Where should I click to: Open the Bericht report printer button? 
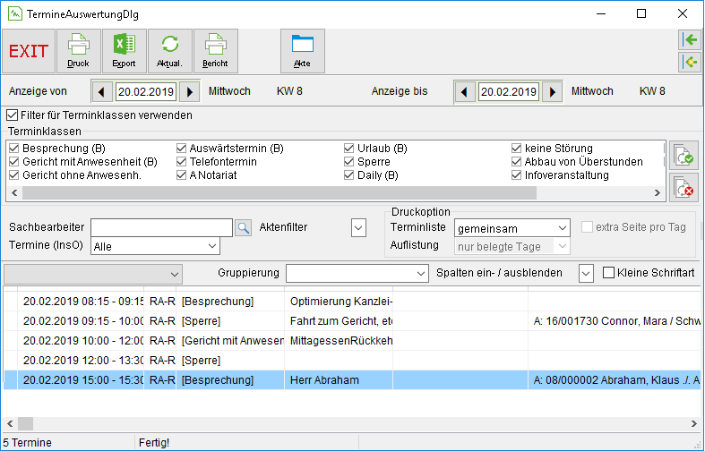pos(215,51)
